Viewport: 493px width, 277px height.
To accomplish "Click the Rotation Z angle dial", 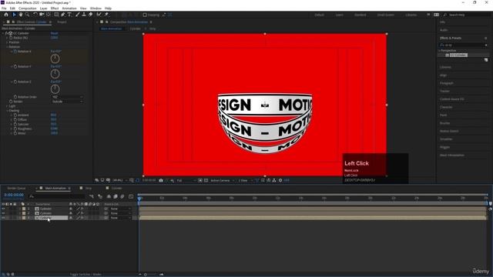I will (x=55, y=89).
